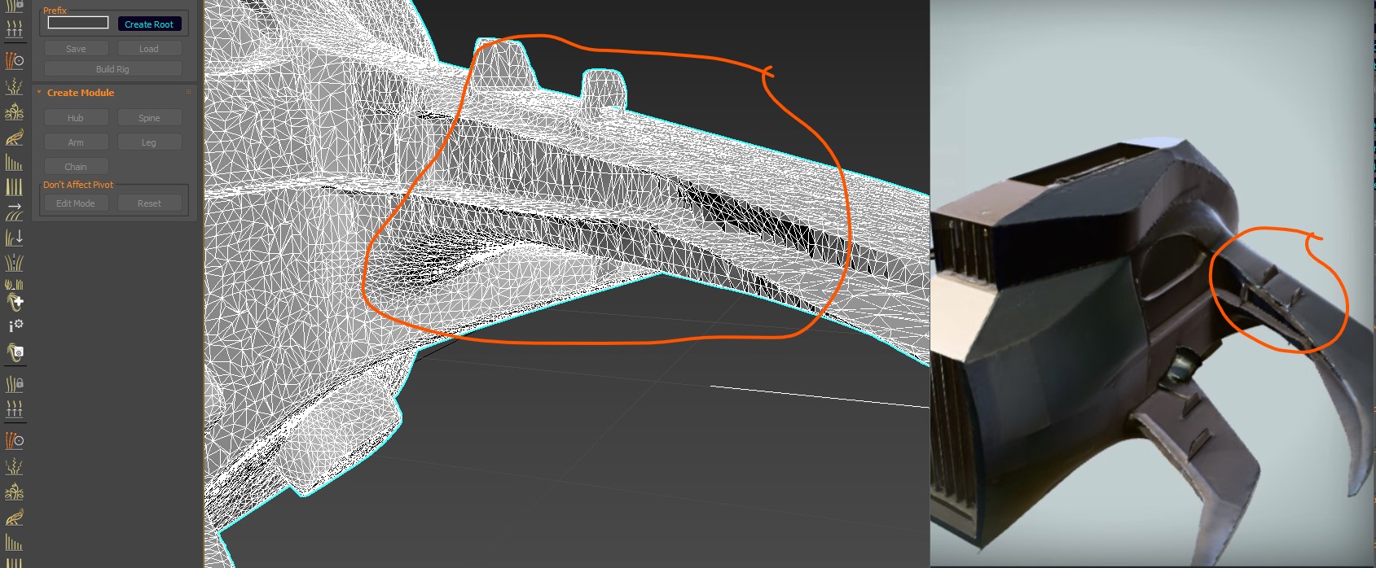Create an Arm module
Image resolution: width=1376 pixels, height=568 pixels.
click(x=76, y=142)
